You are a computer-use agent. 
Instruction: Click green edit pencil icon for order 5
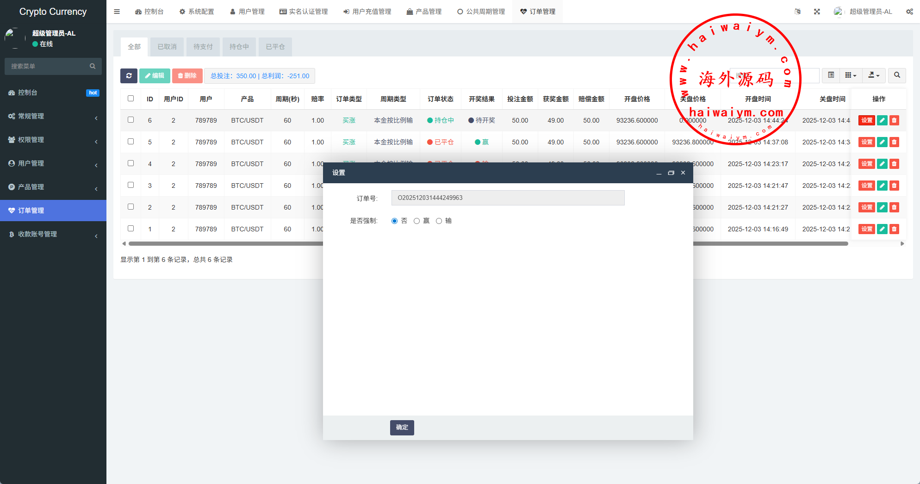click(882, 142)
